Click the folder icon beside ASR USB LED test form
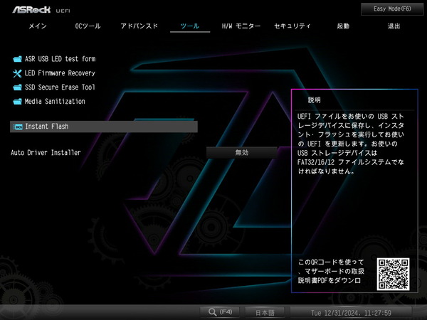The width and height of the screenshot is (427, 320). (x=17, y=59)
